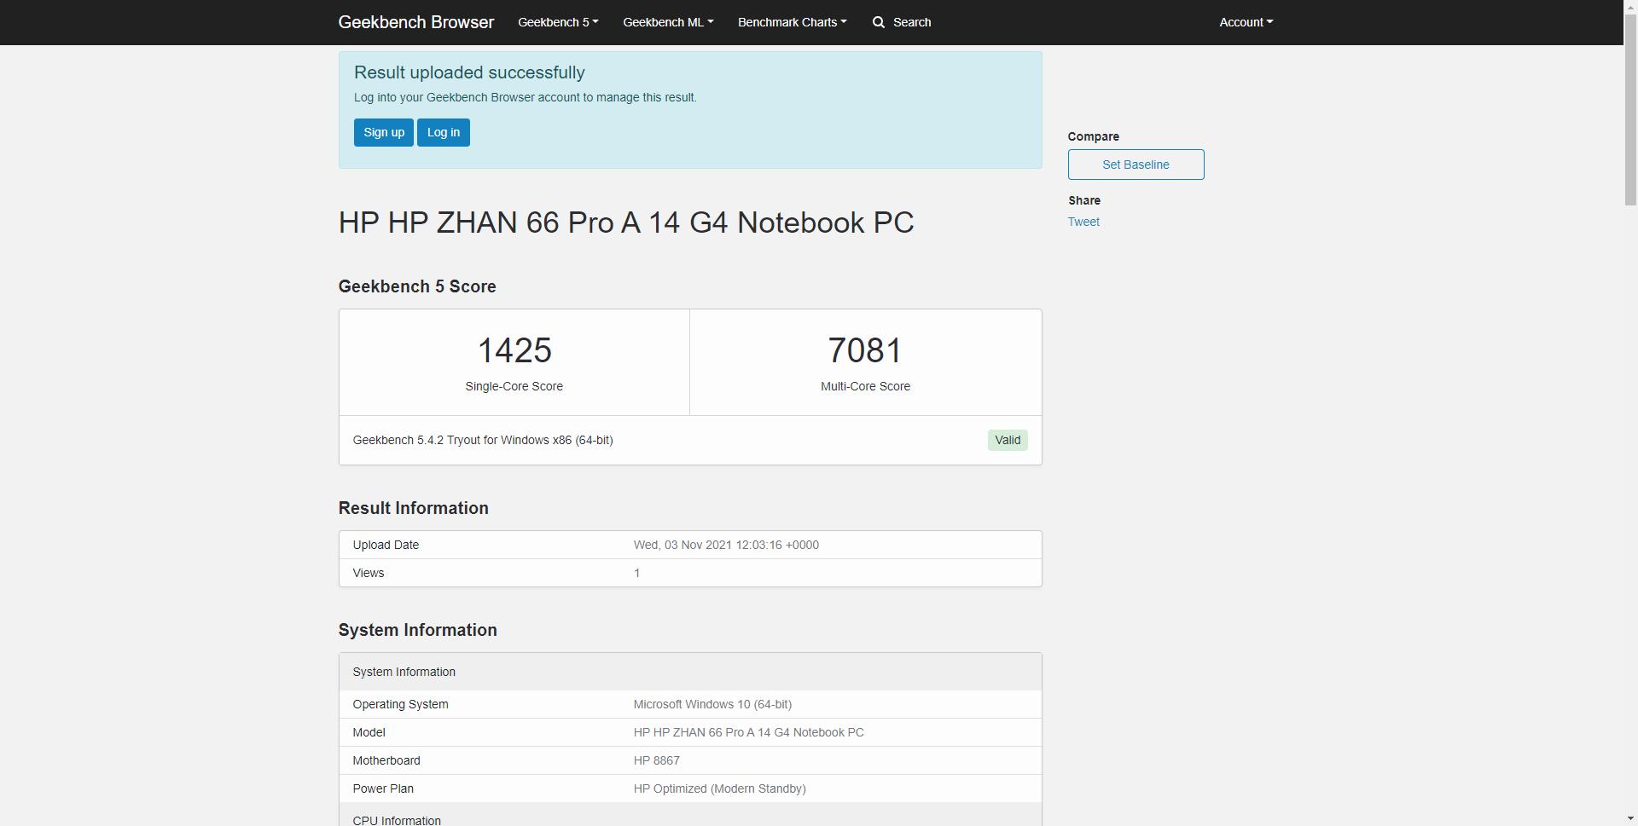Click the green Valid badge
1638x826 pixels.
point(1007,440)
